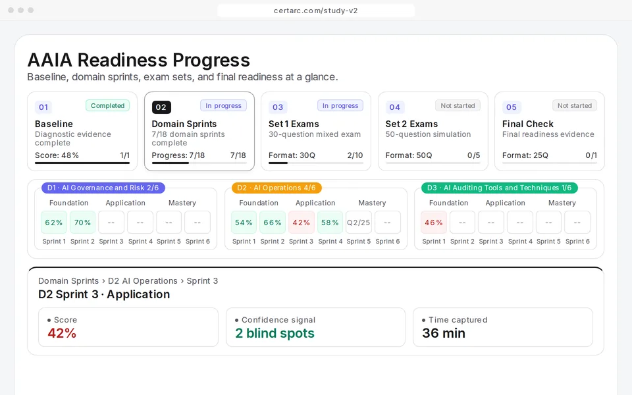Open the Set 1 Exams stage card
The height and width of the screenshot is (395, 632).
[x=316, y=132]
